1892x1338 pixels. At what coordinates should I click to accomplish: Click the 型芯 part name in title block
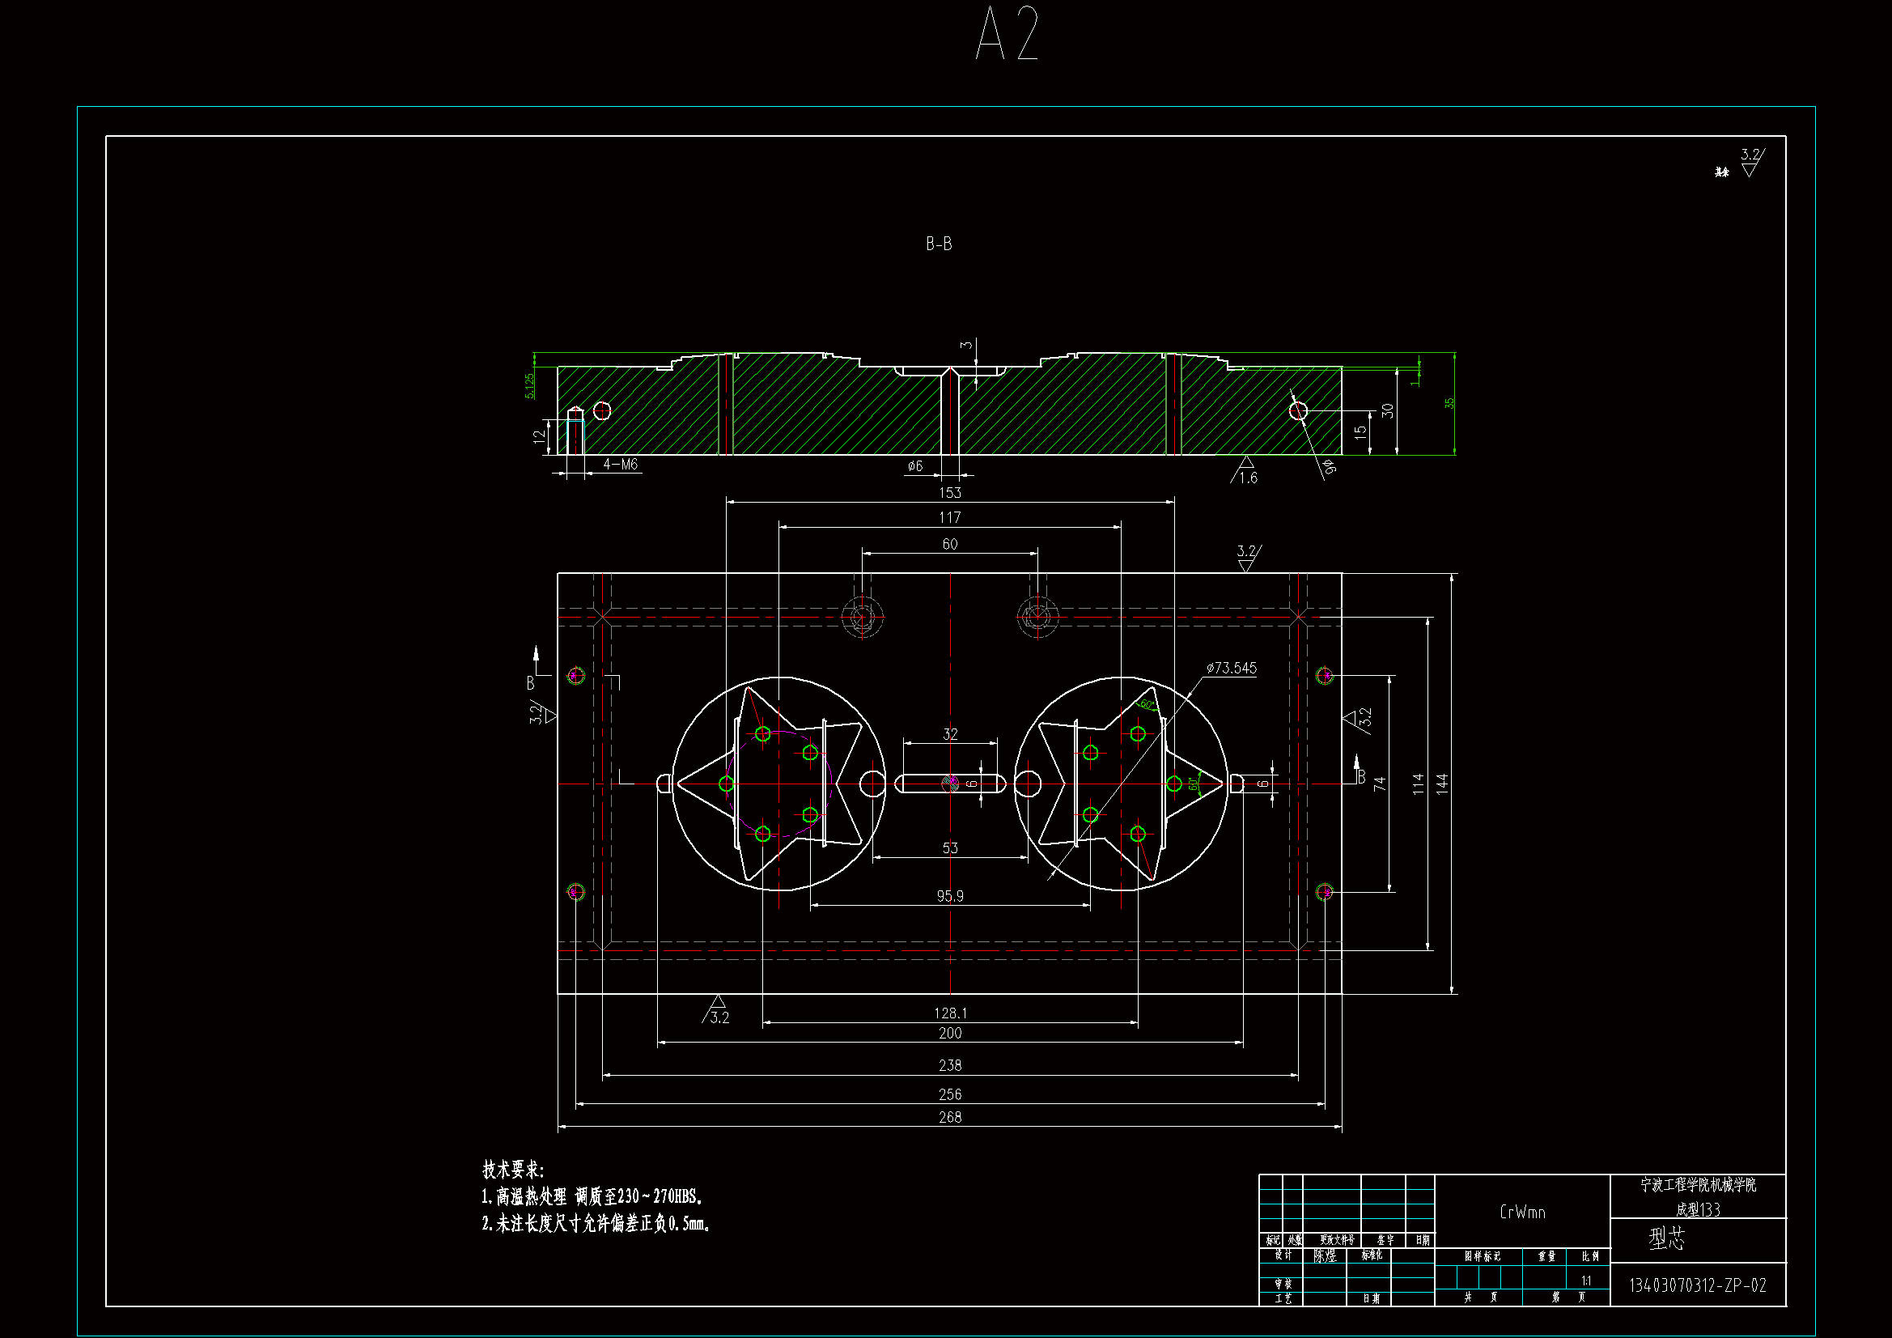pyautogui.click(x=1666, y=1238)
